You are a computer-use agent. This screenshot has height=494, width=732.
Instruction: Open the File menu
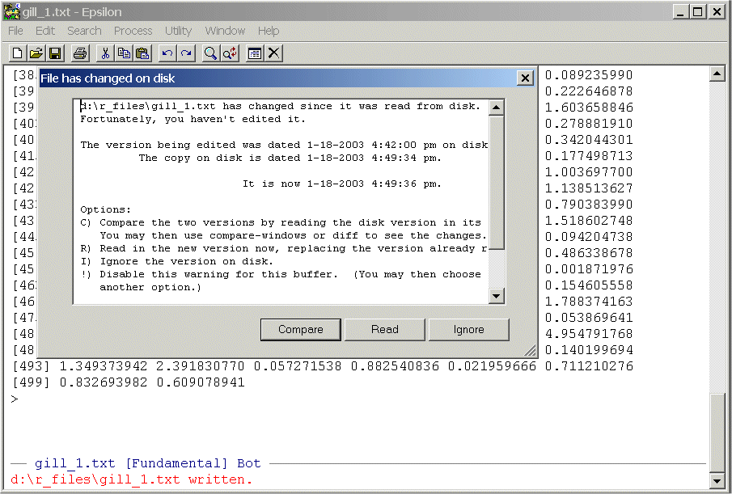click(15, 31)
